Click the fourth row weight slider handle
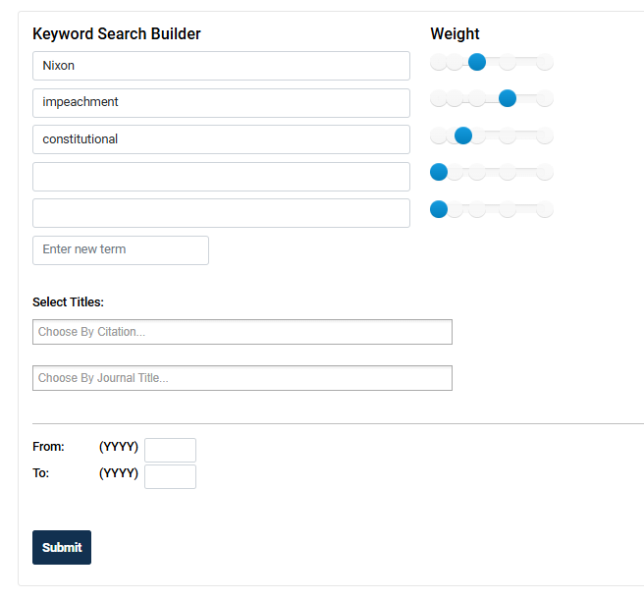Screen dimensions: 644x600 439,172
